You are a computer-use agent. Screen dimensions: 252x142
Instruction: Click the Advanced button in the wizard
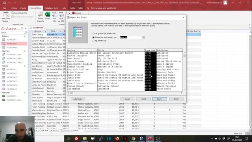tap(78, 99)
